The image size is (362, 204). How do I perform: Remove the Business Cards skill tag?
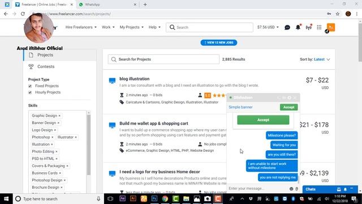[60, 173]
